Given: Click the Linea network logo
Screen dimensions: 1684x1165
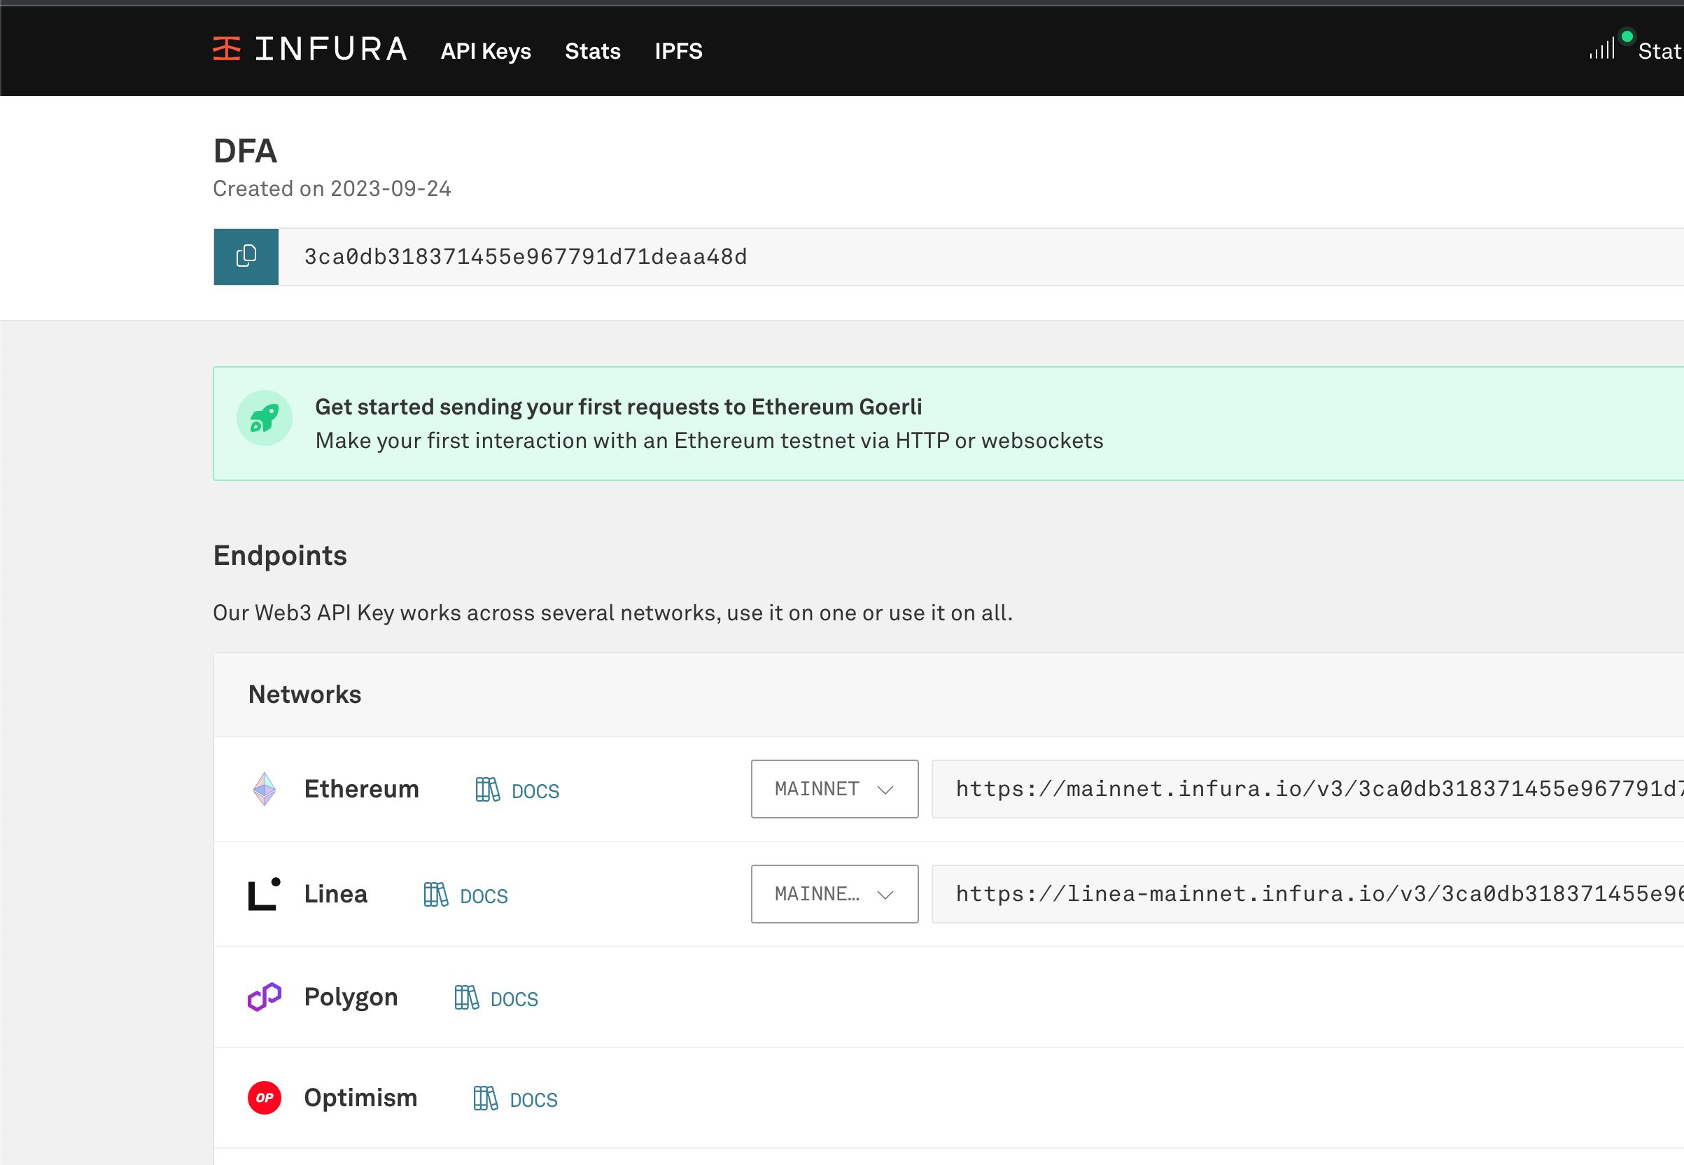Looking at the screenshot, I should coord(264,894).
